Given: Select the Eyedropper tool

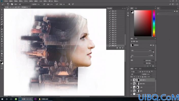Looking at the screenshot, I should [x=2, y=22].
